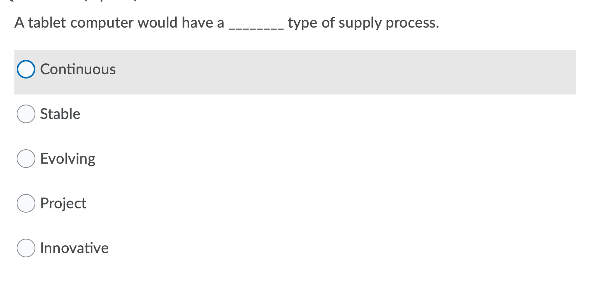The width and height of the screenshot is (602, 290).
Task: Click the Project answer label
Action: [x=63, y=203]
